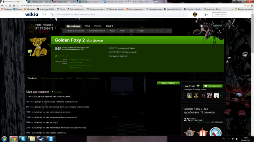
Task: Expand the user avatar dropdown in header
Action: tap(196, 15)
